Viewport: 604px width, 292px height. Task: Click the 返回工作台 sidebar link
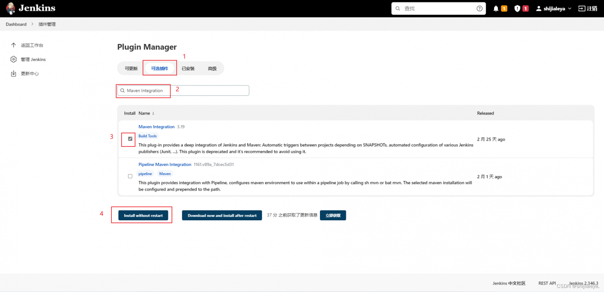(32, 45)
